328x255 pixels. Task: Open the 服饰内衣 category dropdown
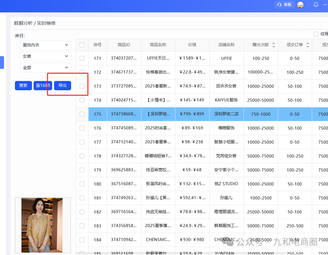45,45
